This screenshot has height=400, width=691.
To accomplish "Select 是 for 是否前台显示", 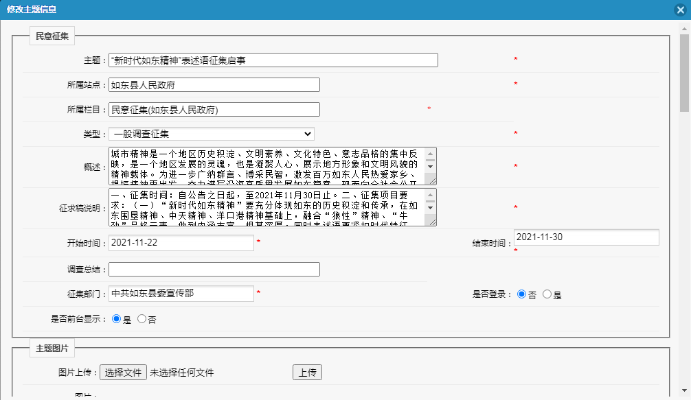I will click(116, 319).
